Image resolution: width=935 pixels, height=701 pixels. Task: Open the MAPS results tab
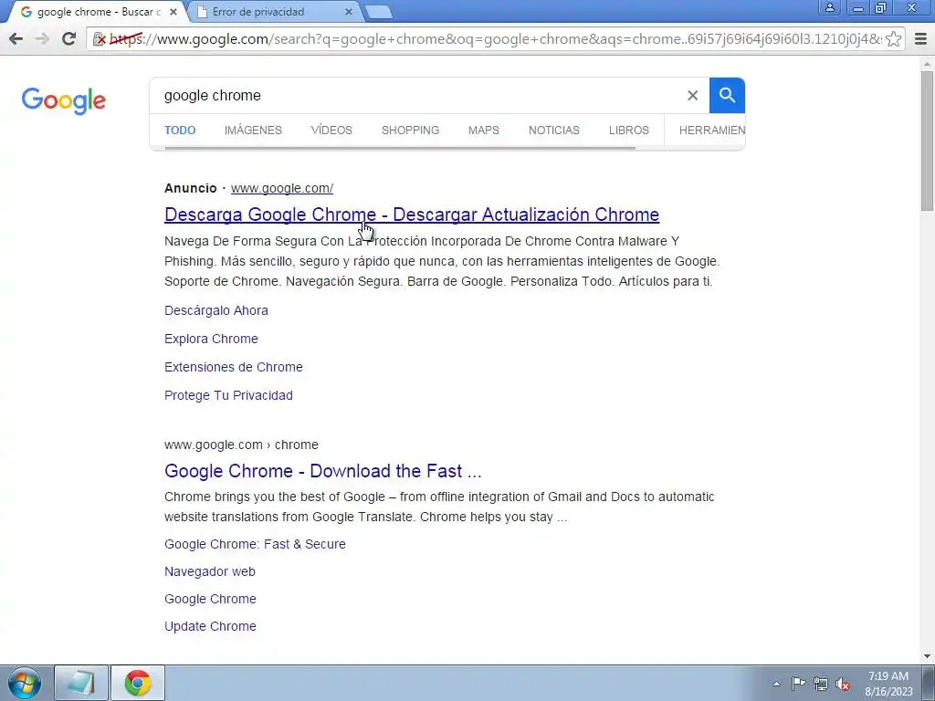(x=484, y=130)
